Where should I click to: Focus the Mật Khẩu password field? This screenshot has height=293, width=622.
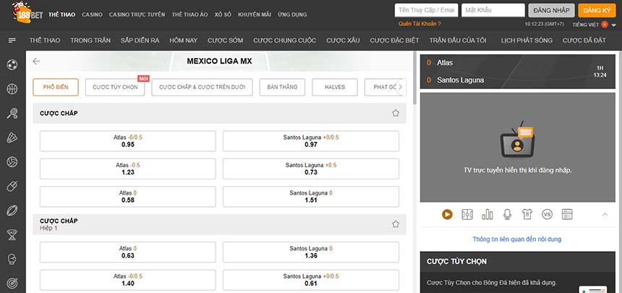pos(493,10)
